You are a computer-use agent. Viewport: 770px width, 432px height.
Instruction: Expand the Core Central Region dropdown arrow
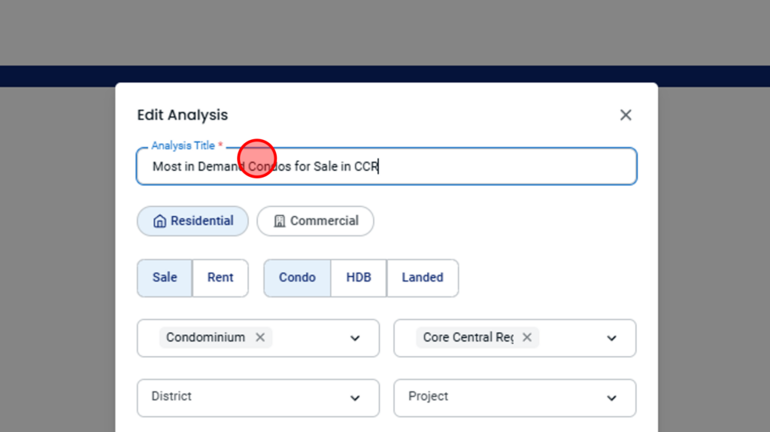pos(611,338)
